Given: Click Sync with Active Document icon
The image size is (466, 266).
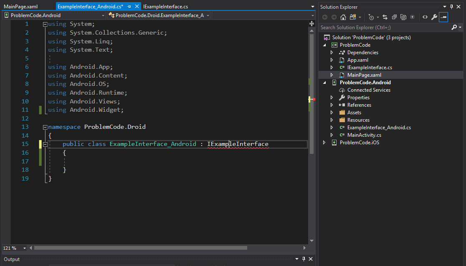Looking at the screenshot, I should [x=385, y=17].
